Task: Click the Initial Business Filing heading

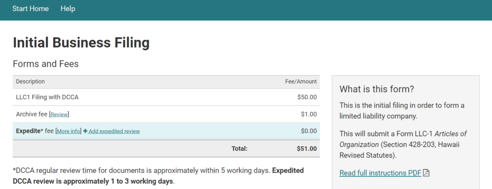Action: (x=81, y=43)
